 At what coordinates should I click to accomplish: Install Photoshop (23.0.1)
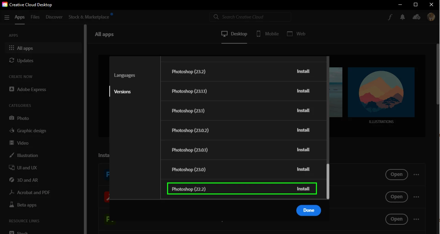[x=303, y=150]
